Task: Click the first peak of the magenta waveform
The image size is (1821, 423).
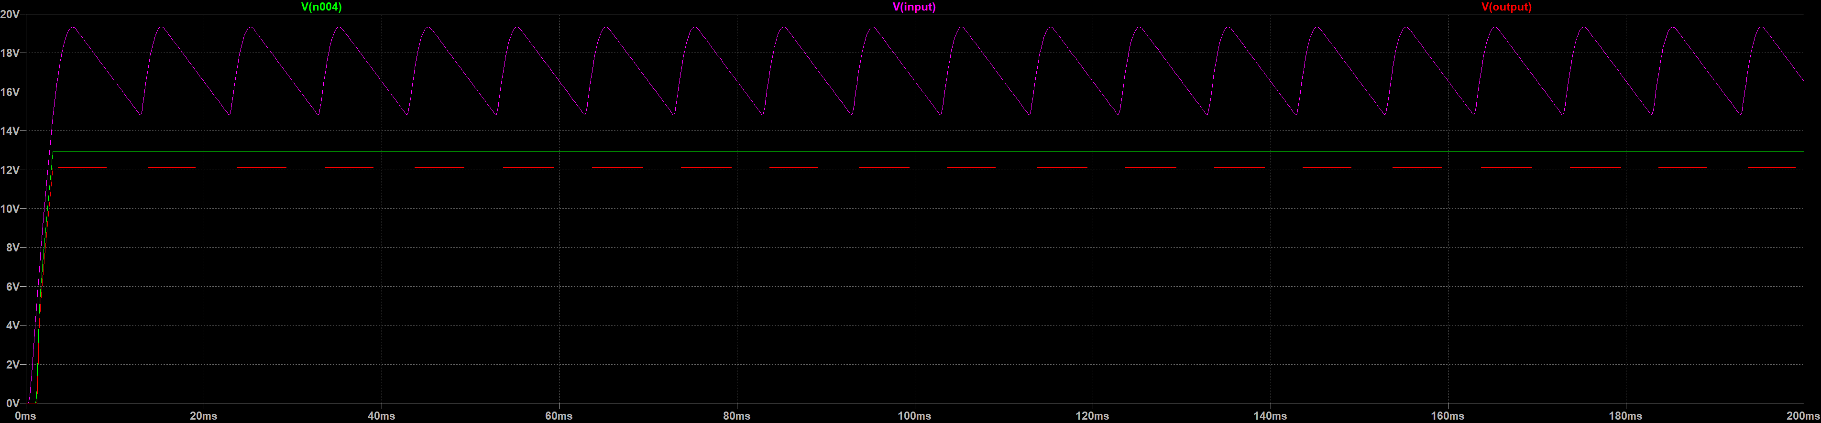Action: point(72,28)
